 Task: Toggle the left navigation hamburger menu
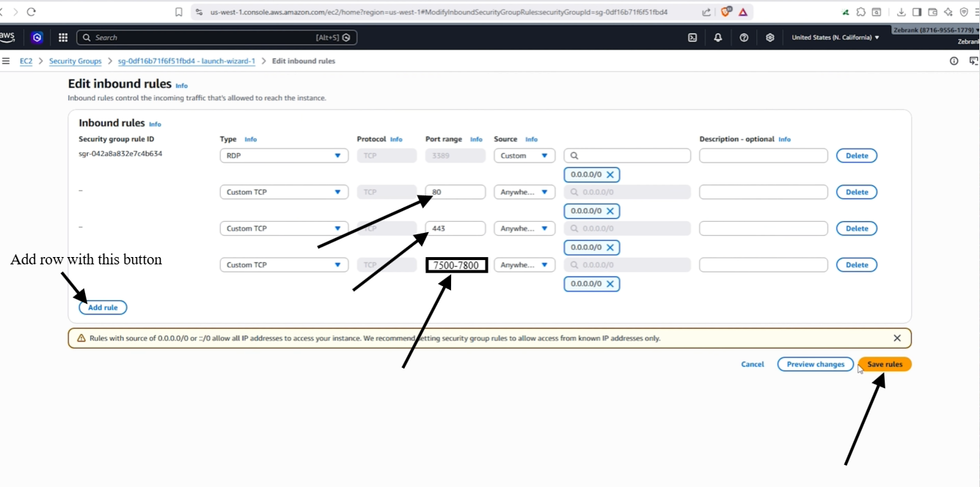(x=6, y=61)
